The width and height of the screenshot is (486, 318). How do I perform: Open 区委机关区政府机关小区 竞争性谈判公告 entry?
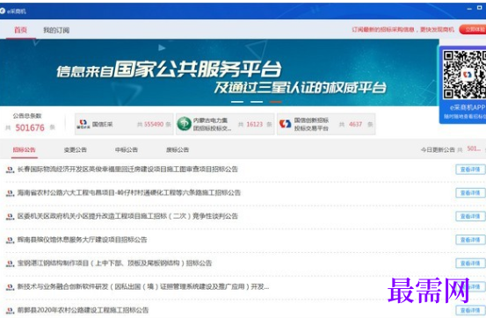pos(127,216)
